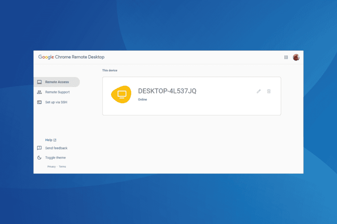The height and width of the screenshot is (224, 337).
Task: Open the Privacy link
Action: click(x=51, y=167)
